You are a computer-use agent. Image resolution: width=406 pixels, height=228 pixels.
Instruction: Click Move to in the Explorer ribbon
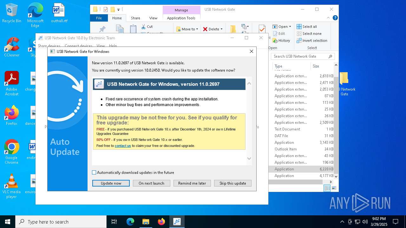(187, 29)
